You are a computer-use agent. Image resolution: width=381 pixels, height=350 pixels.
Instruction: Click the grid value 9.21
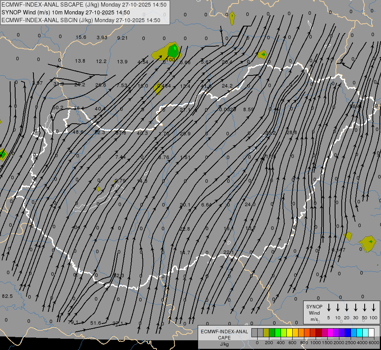point(122,38)
